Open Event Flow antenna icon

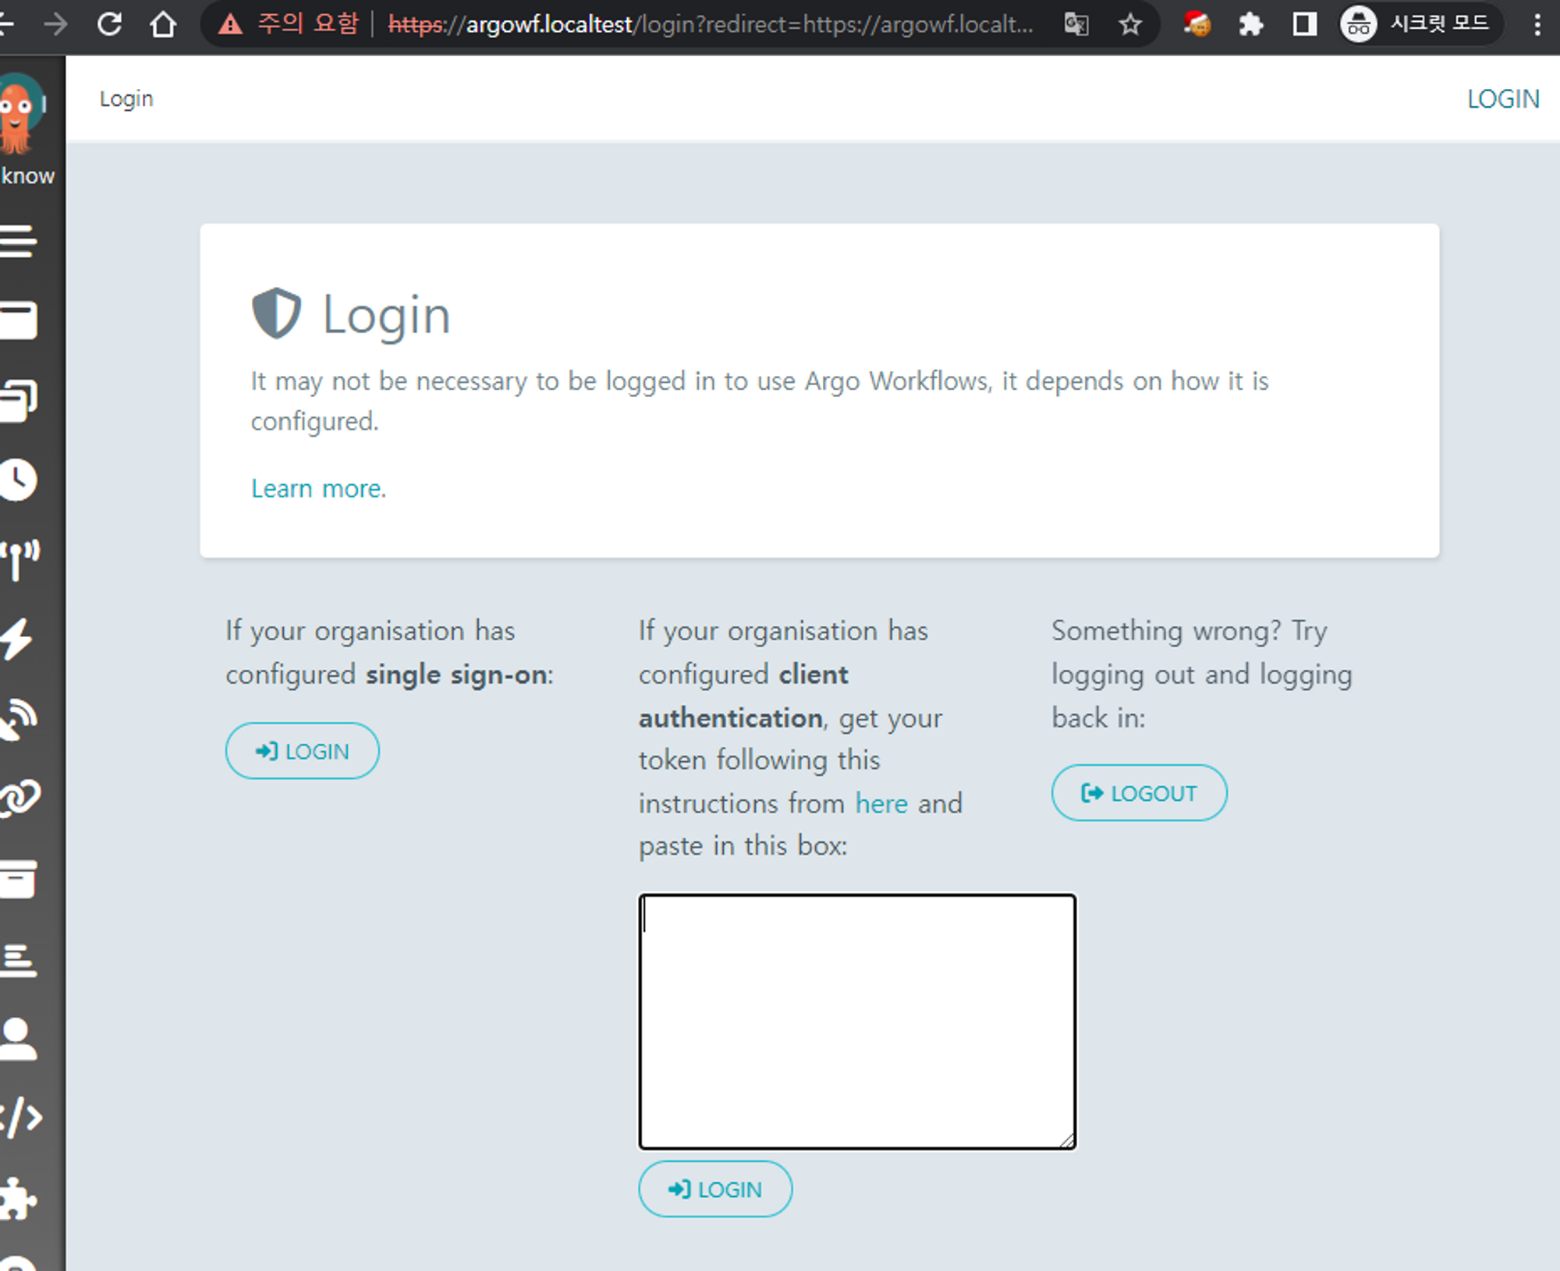(20, 560)
